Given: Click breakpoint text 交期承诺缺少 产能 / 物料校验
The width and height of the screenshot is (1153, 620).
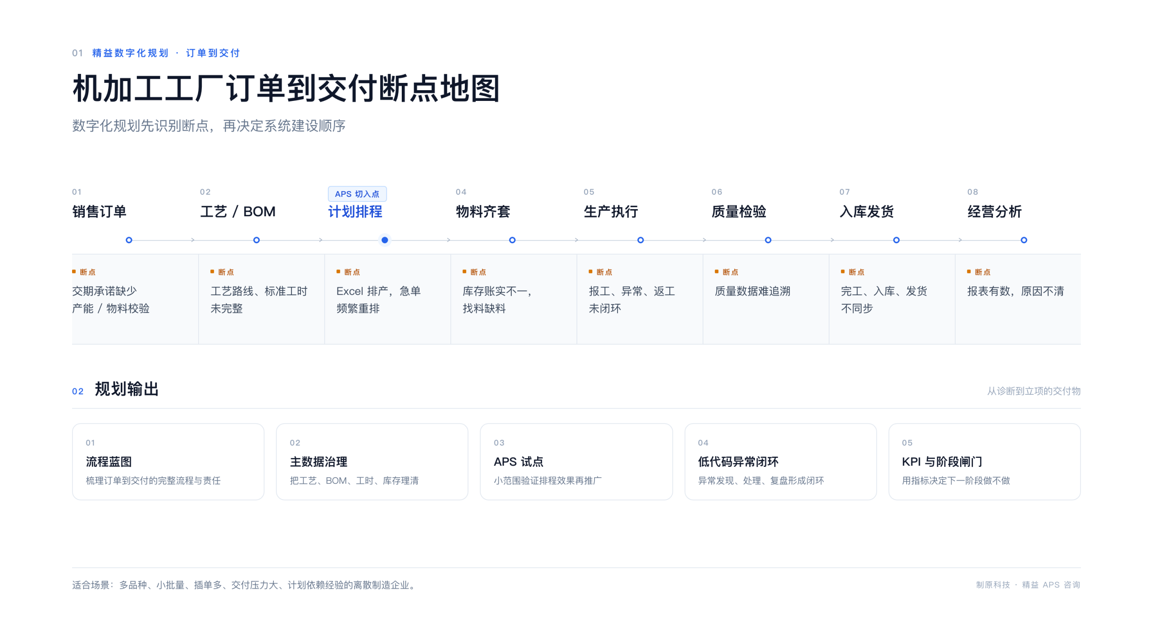Looking at the screenshot, I should (x=111, y=300).
